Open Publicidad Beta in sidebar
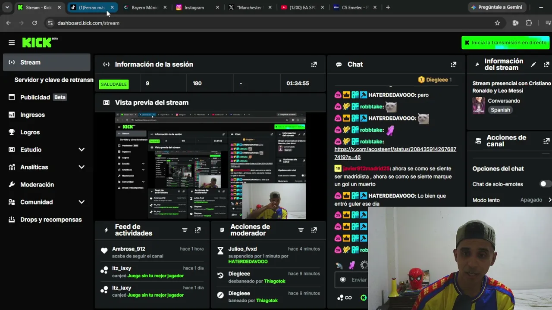 [x=47, y=97]
